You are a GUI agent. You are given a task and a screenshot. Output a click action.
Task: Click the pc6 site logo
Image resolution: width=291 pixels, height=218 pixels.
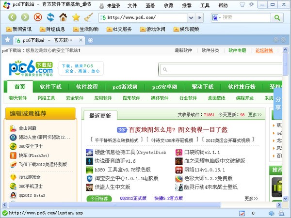pos(31,68)
